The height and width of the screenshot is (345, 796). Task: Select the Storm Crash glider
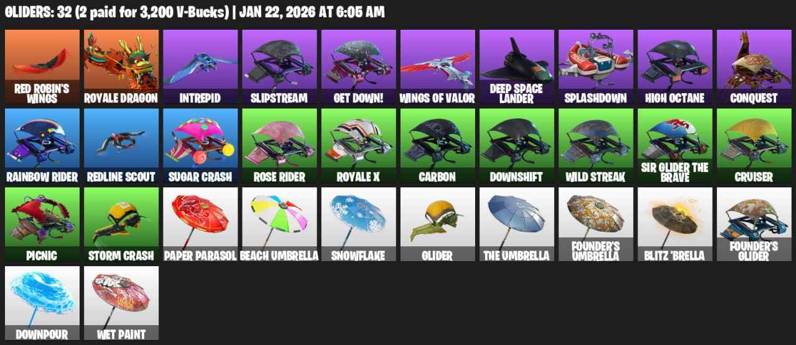pyautogui.click(x=121, y=225)
